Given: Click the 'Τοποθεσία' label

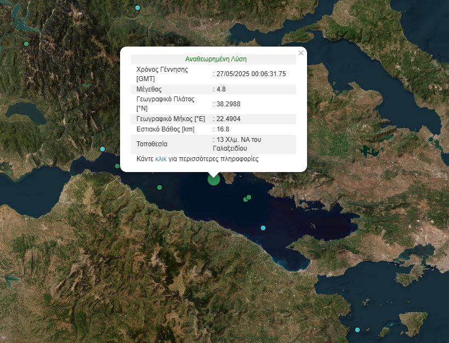Looking at the screenshot, I should point(152,144).
